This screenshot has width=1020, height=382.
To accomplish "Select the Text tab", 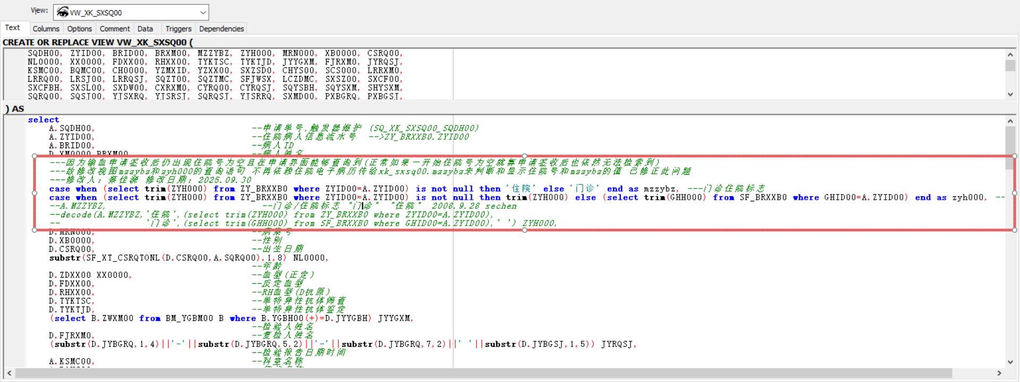I will [12, 28].
